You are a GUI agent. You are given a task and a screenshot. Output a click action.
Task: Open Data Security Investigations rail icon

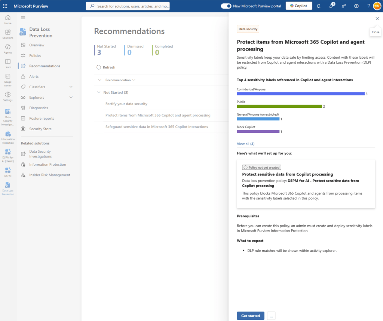8,117
